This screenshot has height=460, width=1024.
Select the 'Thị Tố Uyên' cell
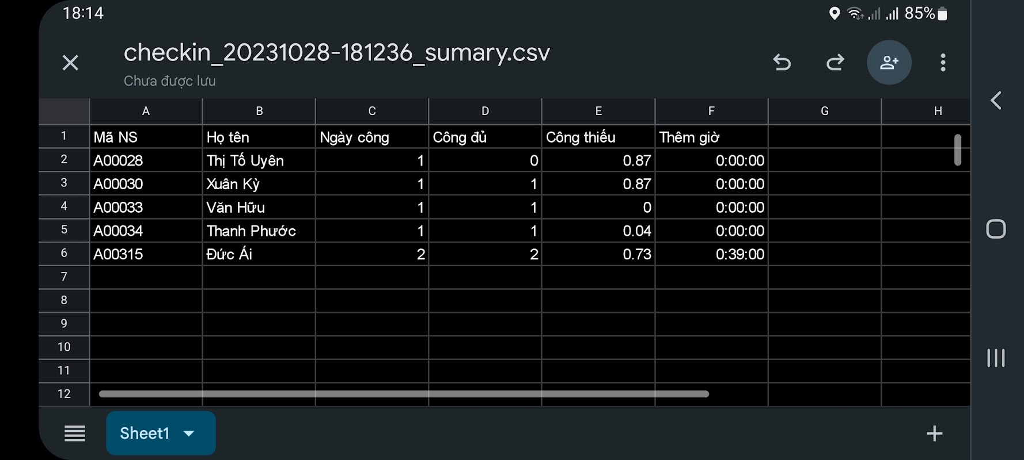click(259, 160)
